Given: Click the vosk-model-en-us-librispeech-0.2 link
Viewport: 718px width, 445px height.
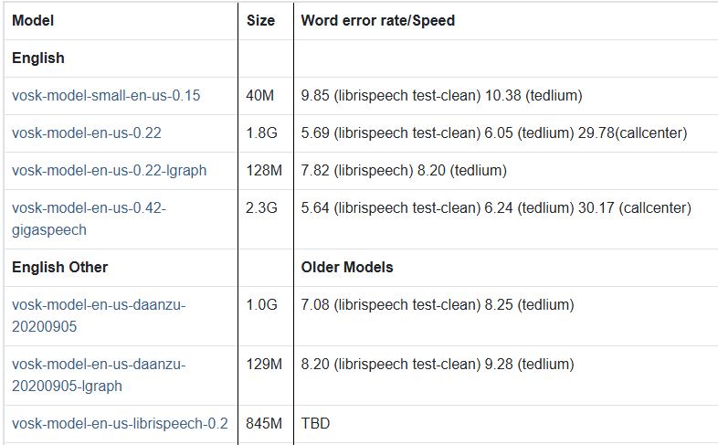Looking at the screenshot, I should tap(120, 423).
